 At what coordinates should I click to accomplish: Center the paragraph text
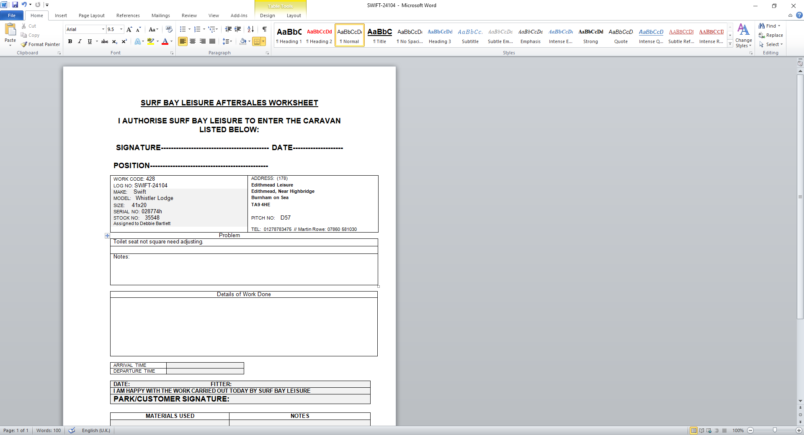[x=193, y=41]
